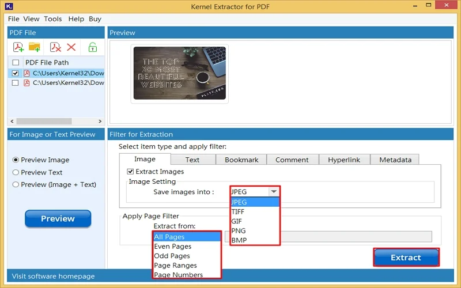Screen dimensions: 461x288
Task: Switch to the Metadata tab
Action: click(x=395, y=160)
